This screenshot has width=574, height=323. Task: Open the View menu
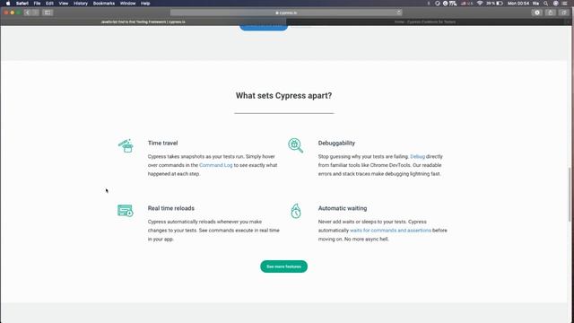pyautogui.click(x=64, y=4)
